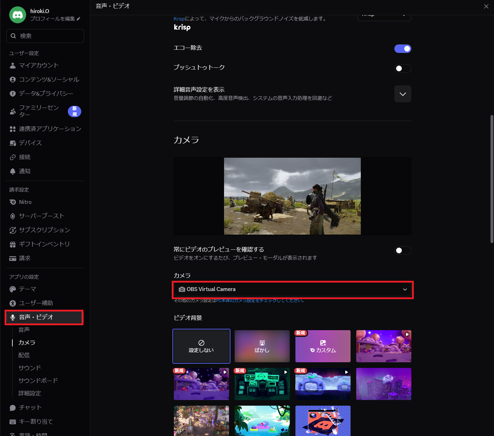Go to the サウンドボード sub-section
The width and height of the screenshot is (494, 436).
(38, 381)
